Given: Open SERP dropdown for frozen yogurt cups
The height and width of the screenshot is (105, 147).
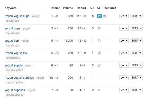Looking at the screenshot, I should (x=136, y=16).
